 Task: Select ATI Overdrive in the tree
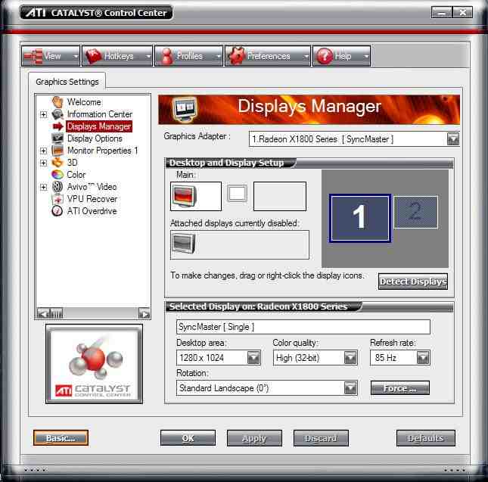[x=92, y=211]
